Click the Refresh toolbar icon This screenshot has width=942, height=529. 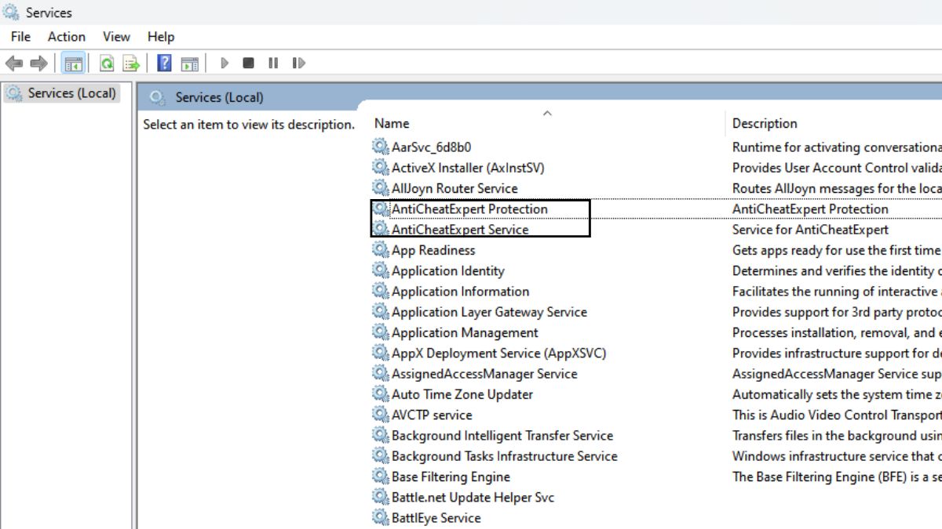click(x=107, y=63)
